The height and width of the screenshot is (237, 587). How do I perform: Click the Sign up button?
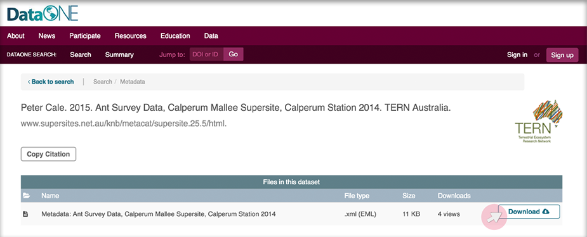[x=562, y=55]
